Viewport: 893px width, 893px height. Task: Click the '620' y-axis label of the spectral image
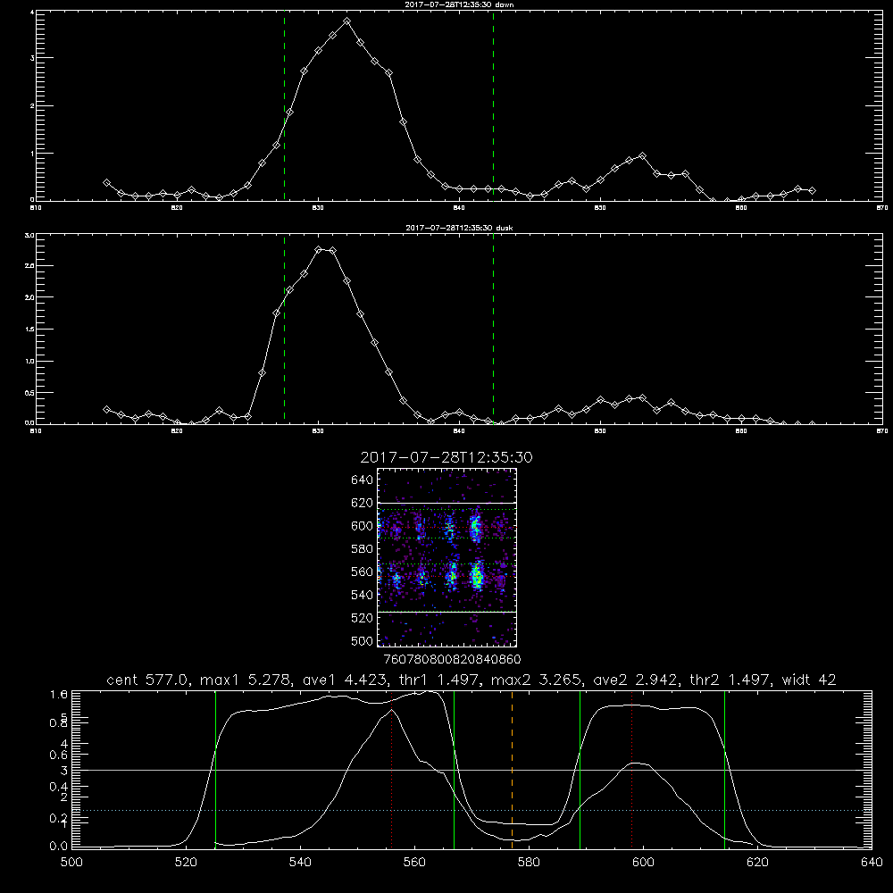362,503
